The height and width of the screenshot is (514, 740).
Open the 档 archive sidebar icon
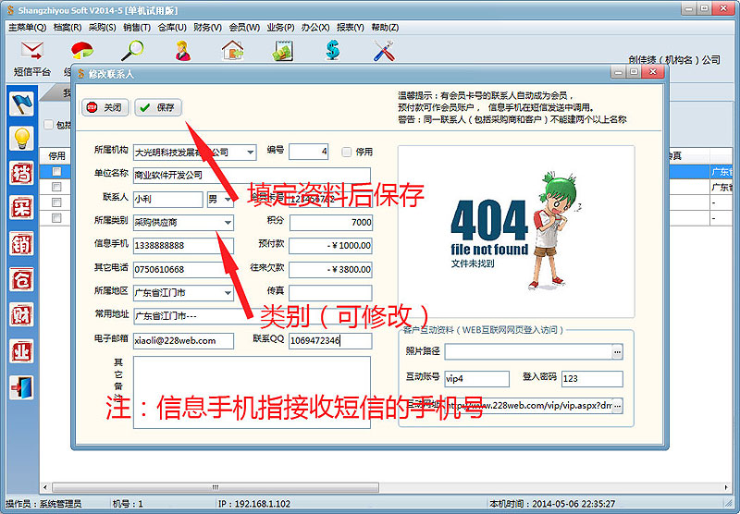click(x=21, y=173)
